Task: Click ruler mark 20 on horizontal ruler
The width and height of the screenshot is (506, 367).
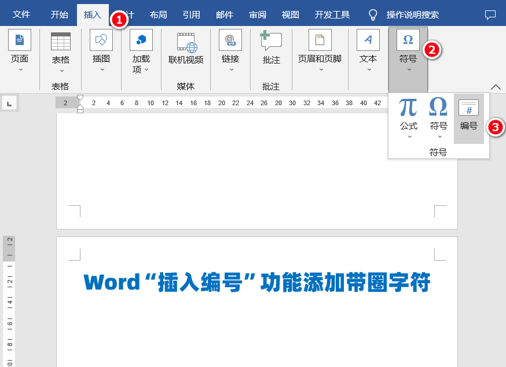Action: pyautogui.click(x=221, y=103)
